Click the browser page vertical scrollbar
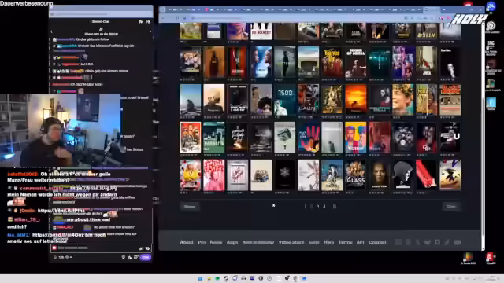The height and width of the screenshot is (283, 504). coord(483,134)
